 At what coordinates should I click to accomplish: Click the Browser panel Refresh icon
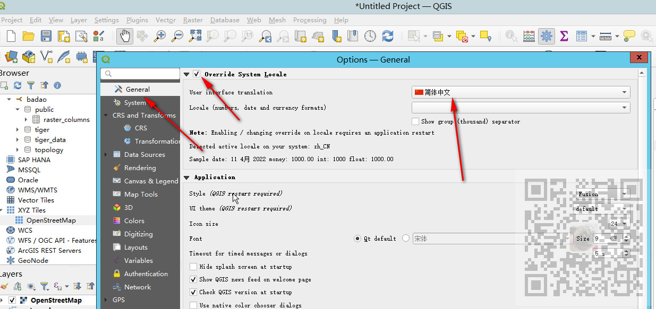pos(18,85)
